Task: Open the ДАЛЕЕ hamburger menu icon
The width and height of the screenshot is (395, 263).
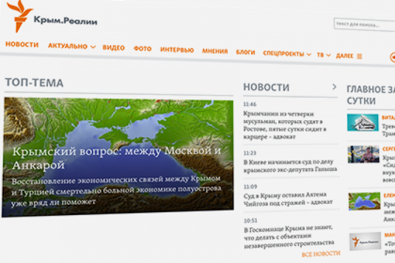Action: click(x=360, y=56)
